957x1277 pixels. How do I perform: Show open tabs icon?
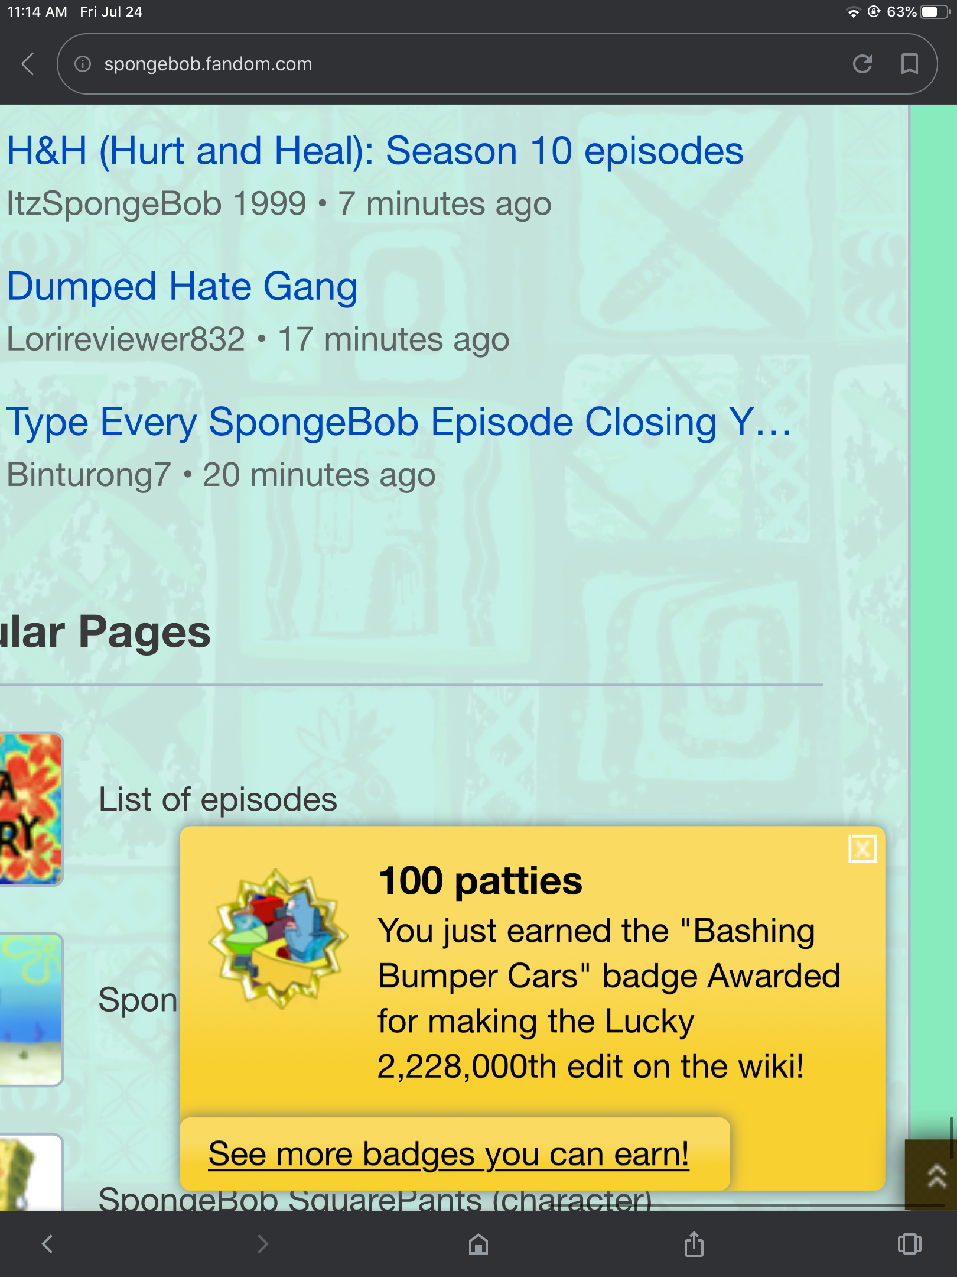pos(910,1244)
